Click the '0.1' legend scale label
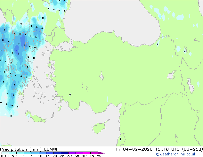203x157 pixels. 4,156
